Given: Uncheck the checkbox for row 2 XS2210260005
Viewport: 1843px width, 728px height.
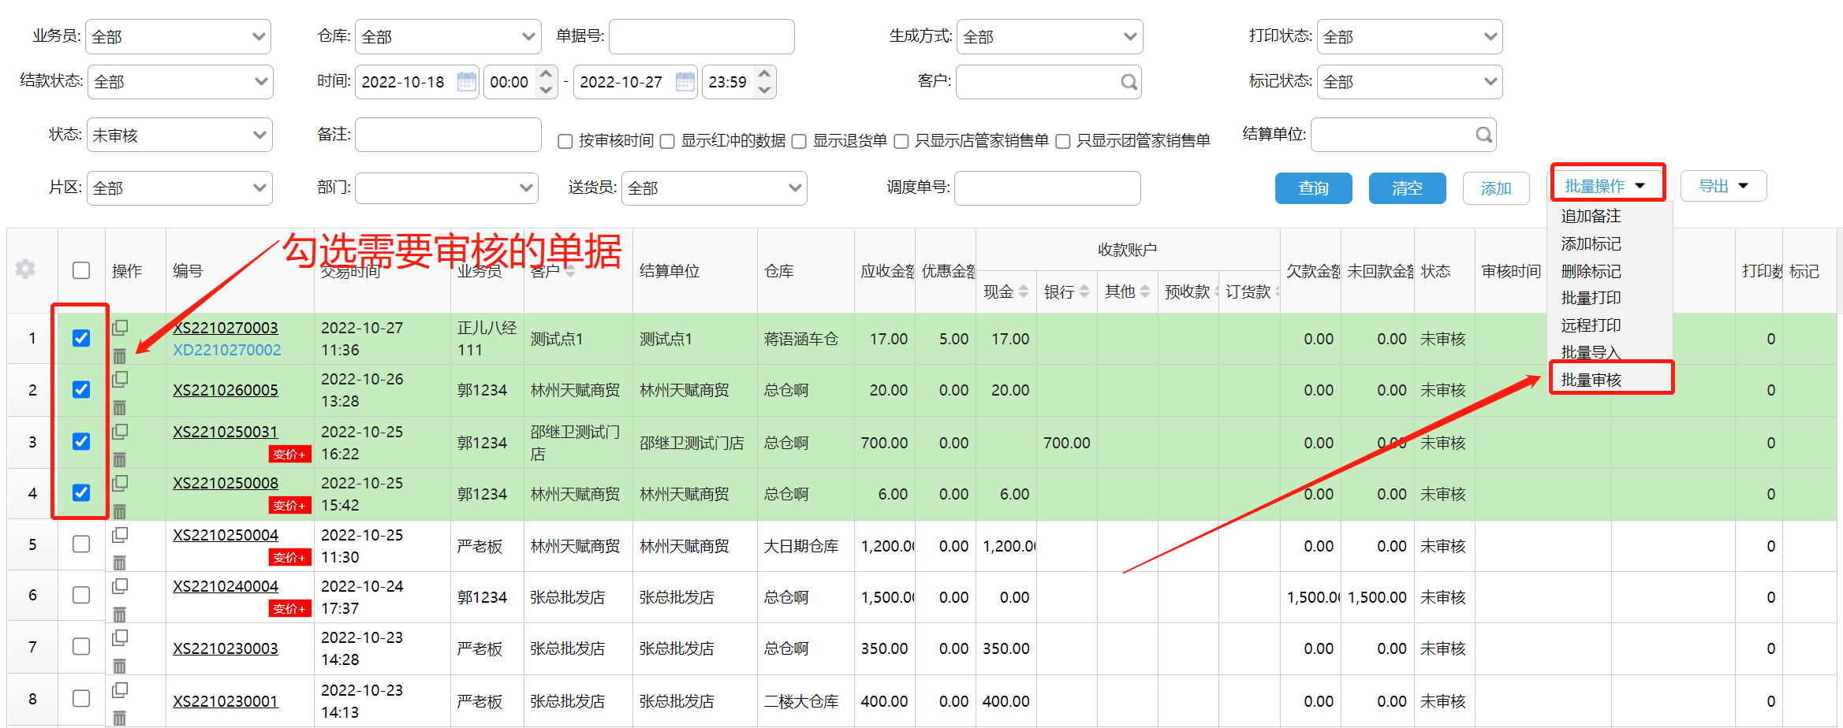Looking at the screenshot, I should coord(81,389).
